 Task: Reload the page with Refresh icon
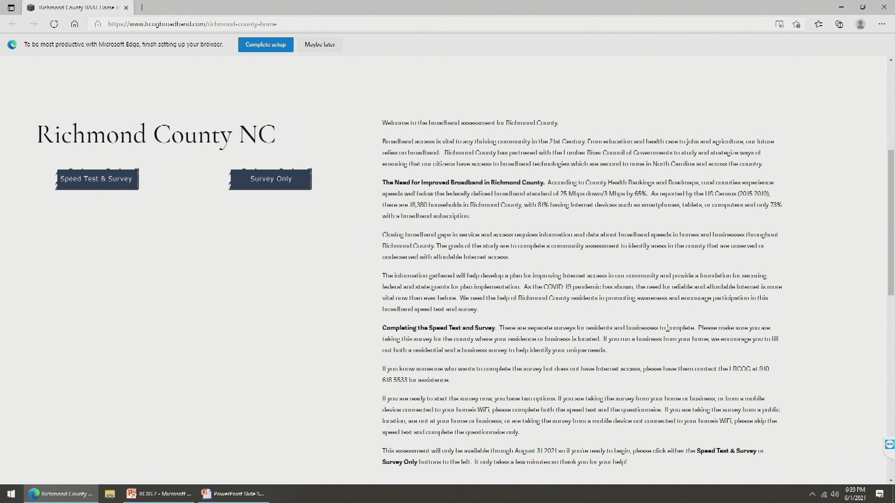coord(54,24)
